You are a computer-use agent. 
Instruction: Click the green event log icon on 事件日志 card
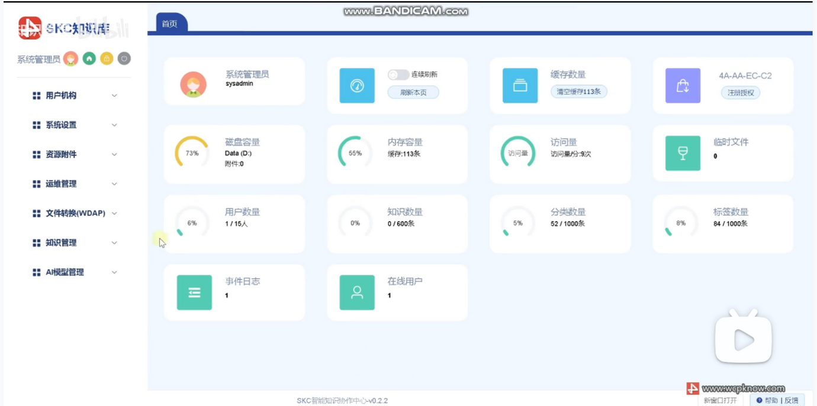click(x=194, y=292)
